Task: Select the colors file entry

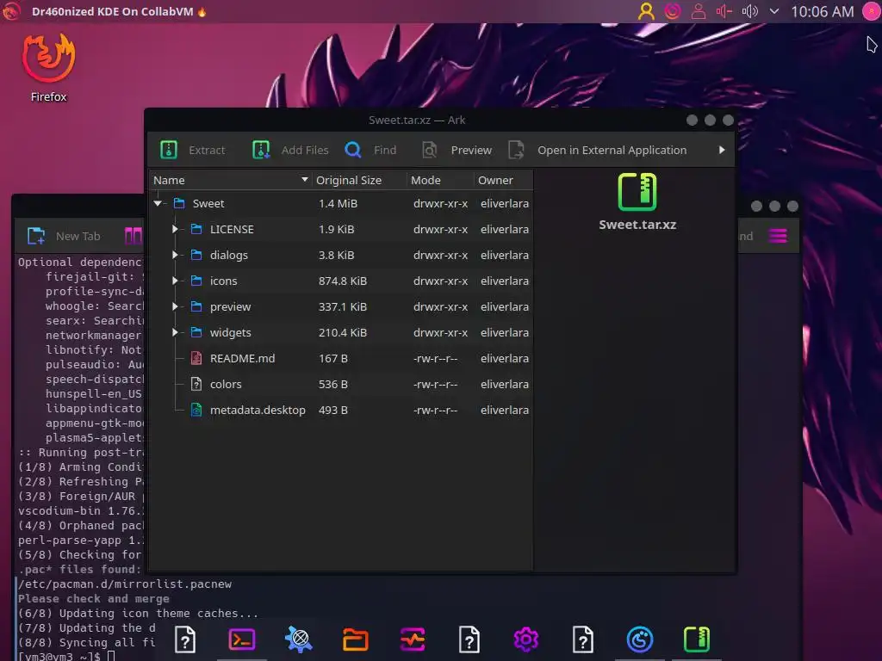Action: 226,385
